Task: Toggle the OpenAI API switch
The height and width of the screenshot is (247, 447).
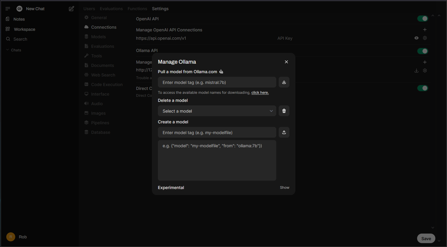Action: pos(423,19)
